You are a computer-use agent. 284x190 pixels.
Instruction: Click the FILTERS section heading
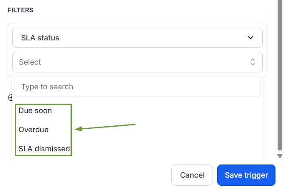click(x=20, y=10)
